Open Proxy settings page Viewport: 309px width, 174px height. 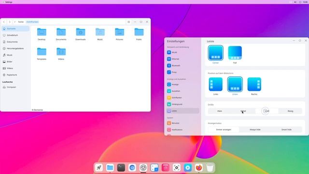pyautogui.click(x=183, y=72)
